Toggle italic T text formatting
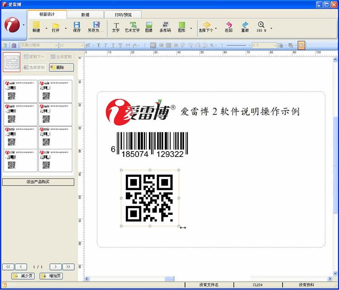The image size is (339, 290). (x=105, y=45)
